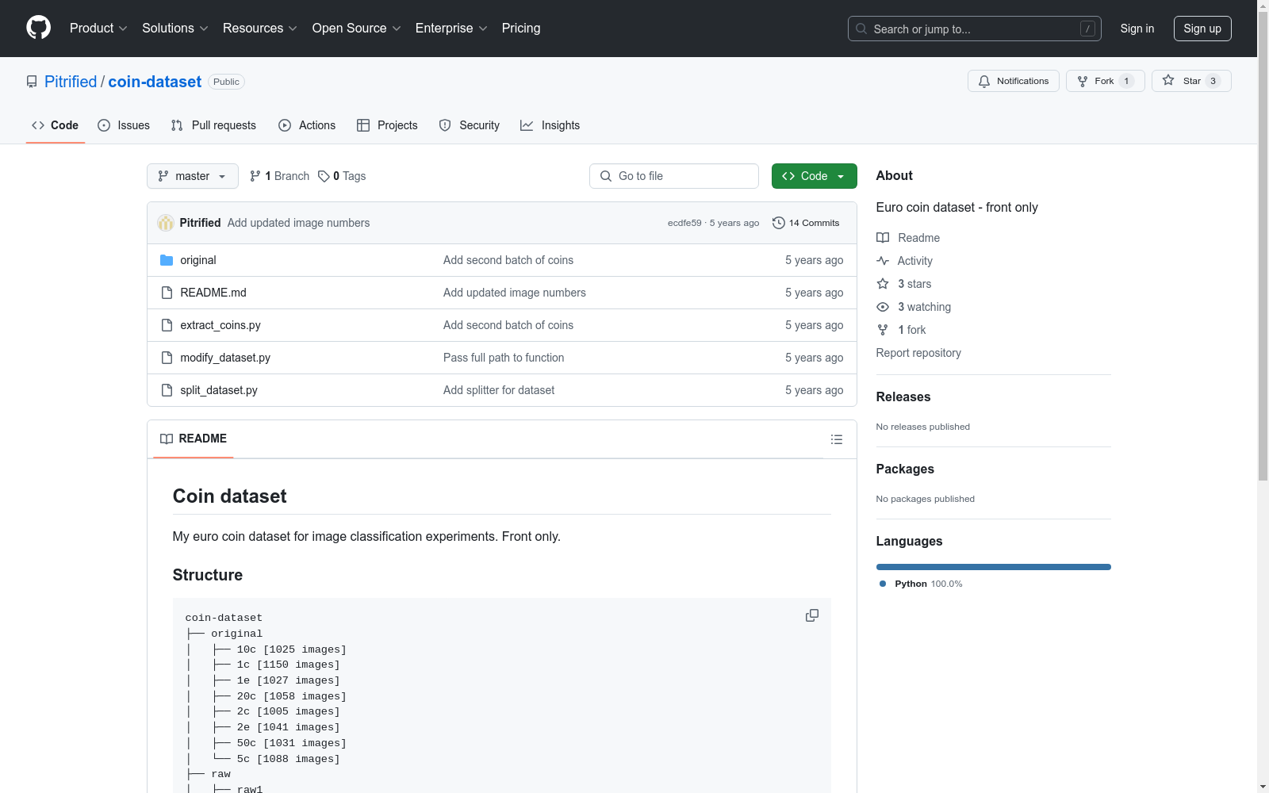This screenshot has width=1269, height=793.
Task: Click the file icon beside README.md
Action: pos(167,293)
